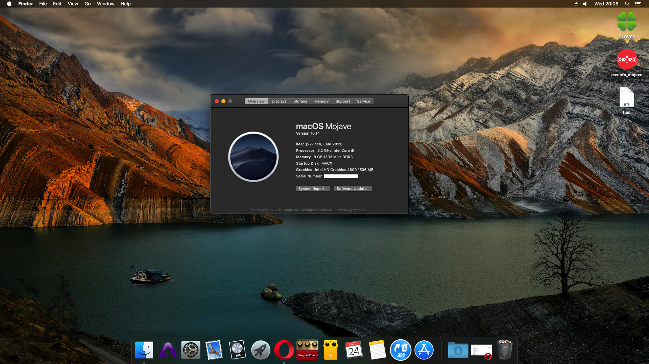Open System Preferences from the Dock
Screen dimensions: 649x364
191,350
